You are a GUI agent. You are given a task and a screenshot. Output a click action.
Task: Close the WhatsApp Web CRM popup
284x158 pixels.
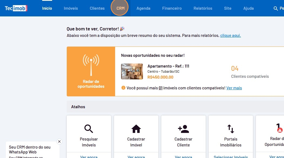pos(59,142)
